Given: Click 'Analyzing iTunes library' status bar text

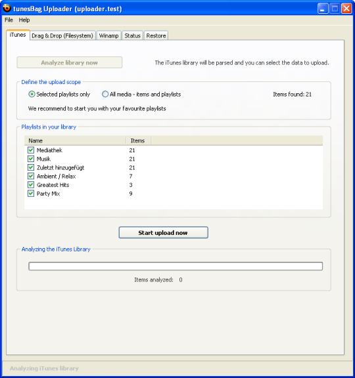Looking at the screenshot, I should pyautogui.click(x=44, y=368).
